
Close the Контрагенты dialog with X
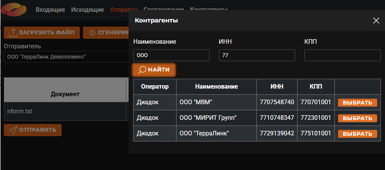(x=376, y=21)
